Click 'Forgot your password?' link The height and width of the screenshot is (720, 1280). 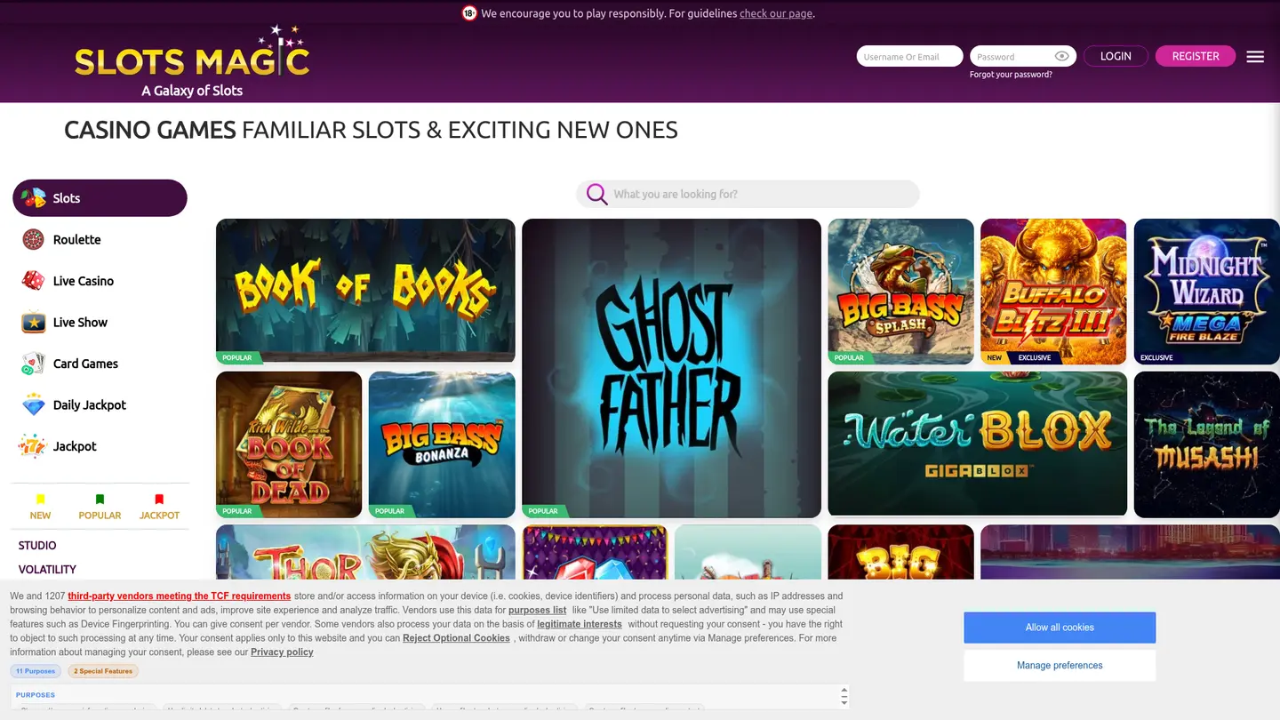pyautogui.click(x=1011, y=75)
